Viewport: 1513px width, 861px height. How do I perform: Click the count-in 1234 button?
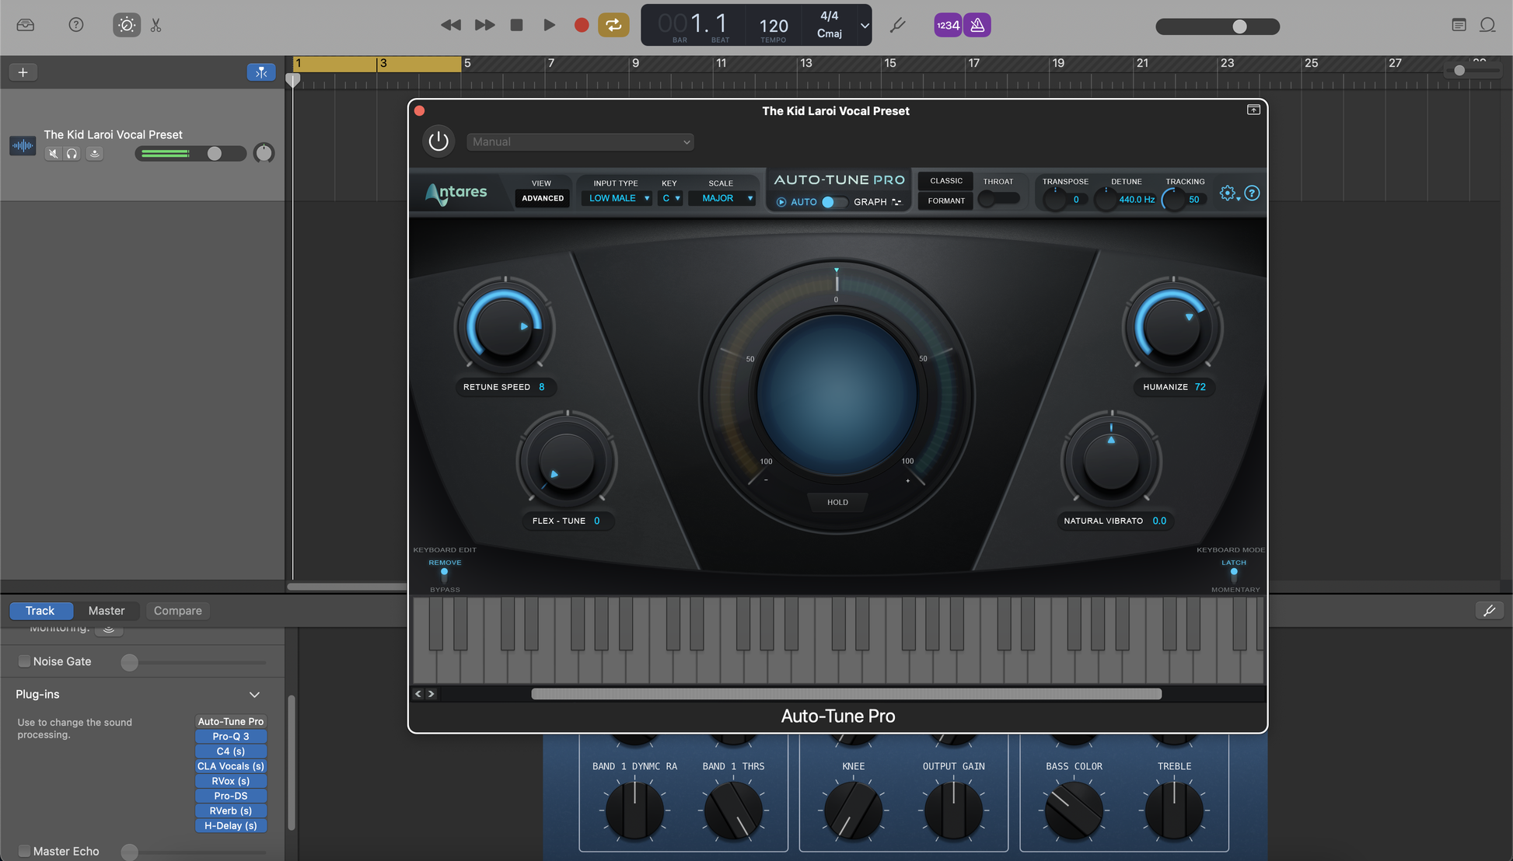(948, 25)
